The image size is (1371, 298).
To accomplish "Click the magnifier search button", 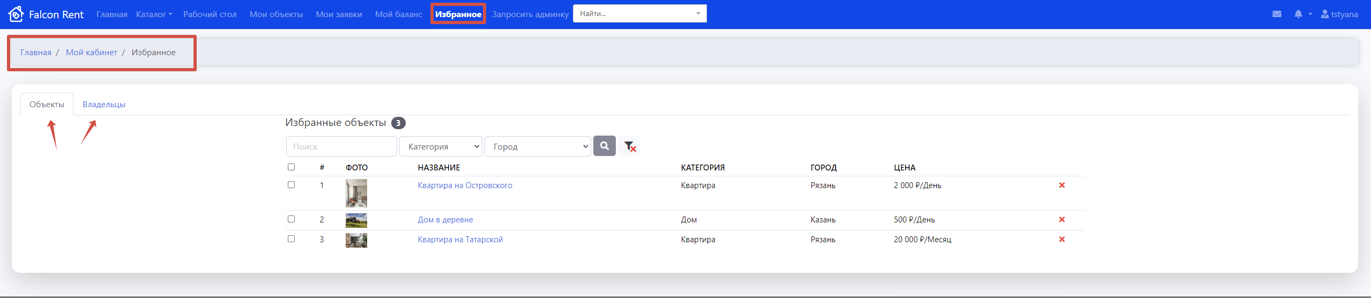I will click(x=604, y=146).
